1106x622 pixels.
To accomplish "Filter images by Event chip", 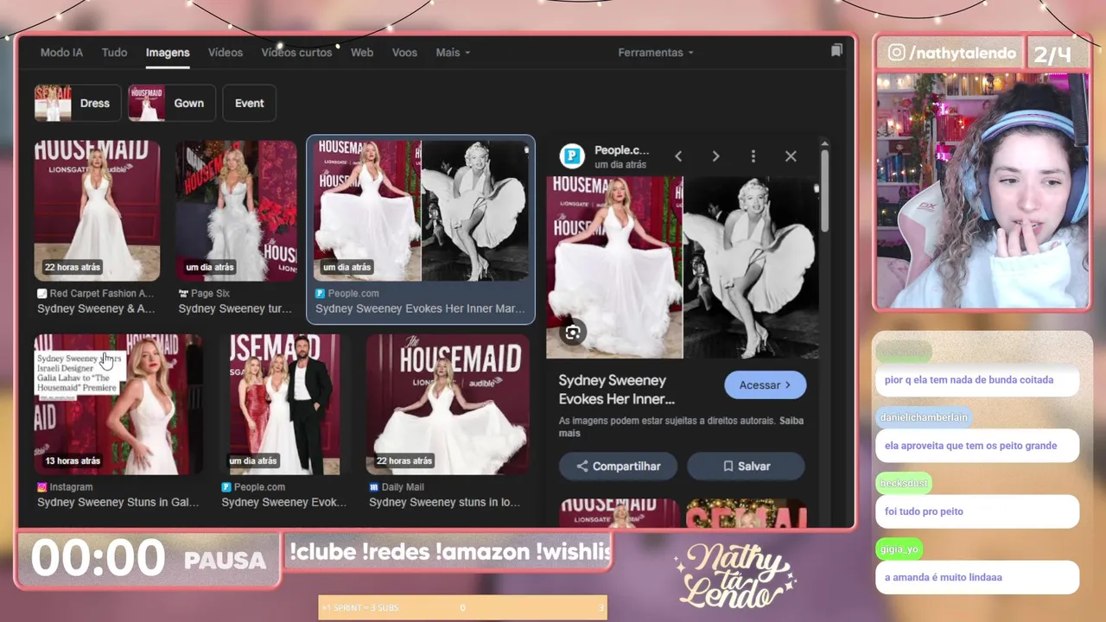I will point(250,103).
